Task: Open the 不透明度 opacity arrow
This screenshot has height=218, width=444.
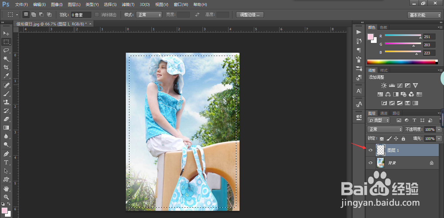Action: coord(439,129)
